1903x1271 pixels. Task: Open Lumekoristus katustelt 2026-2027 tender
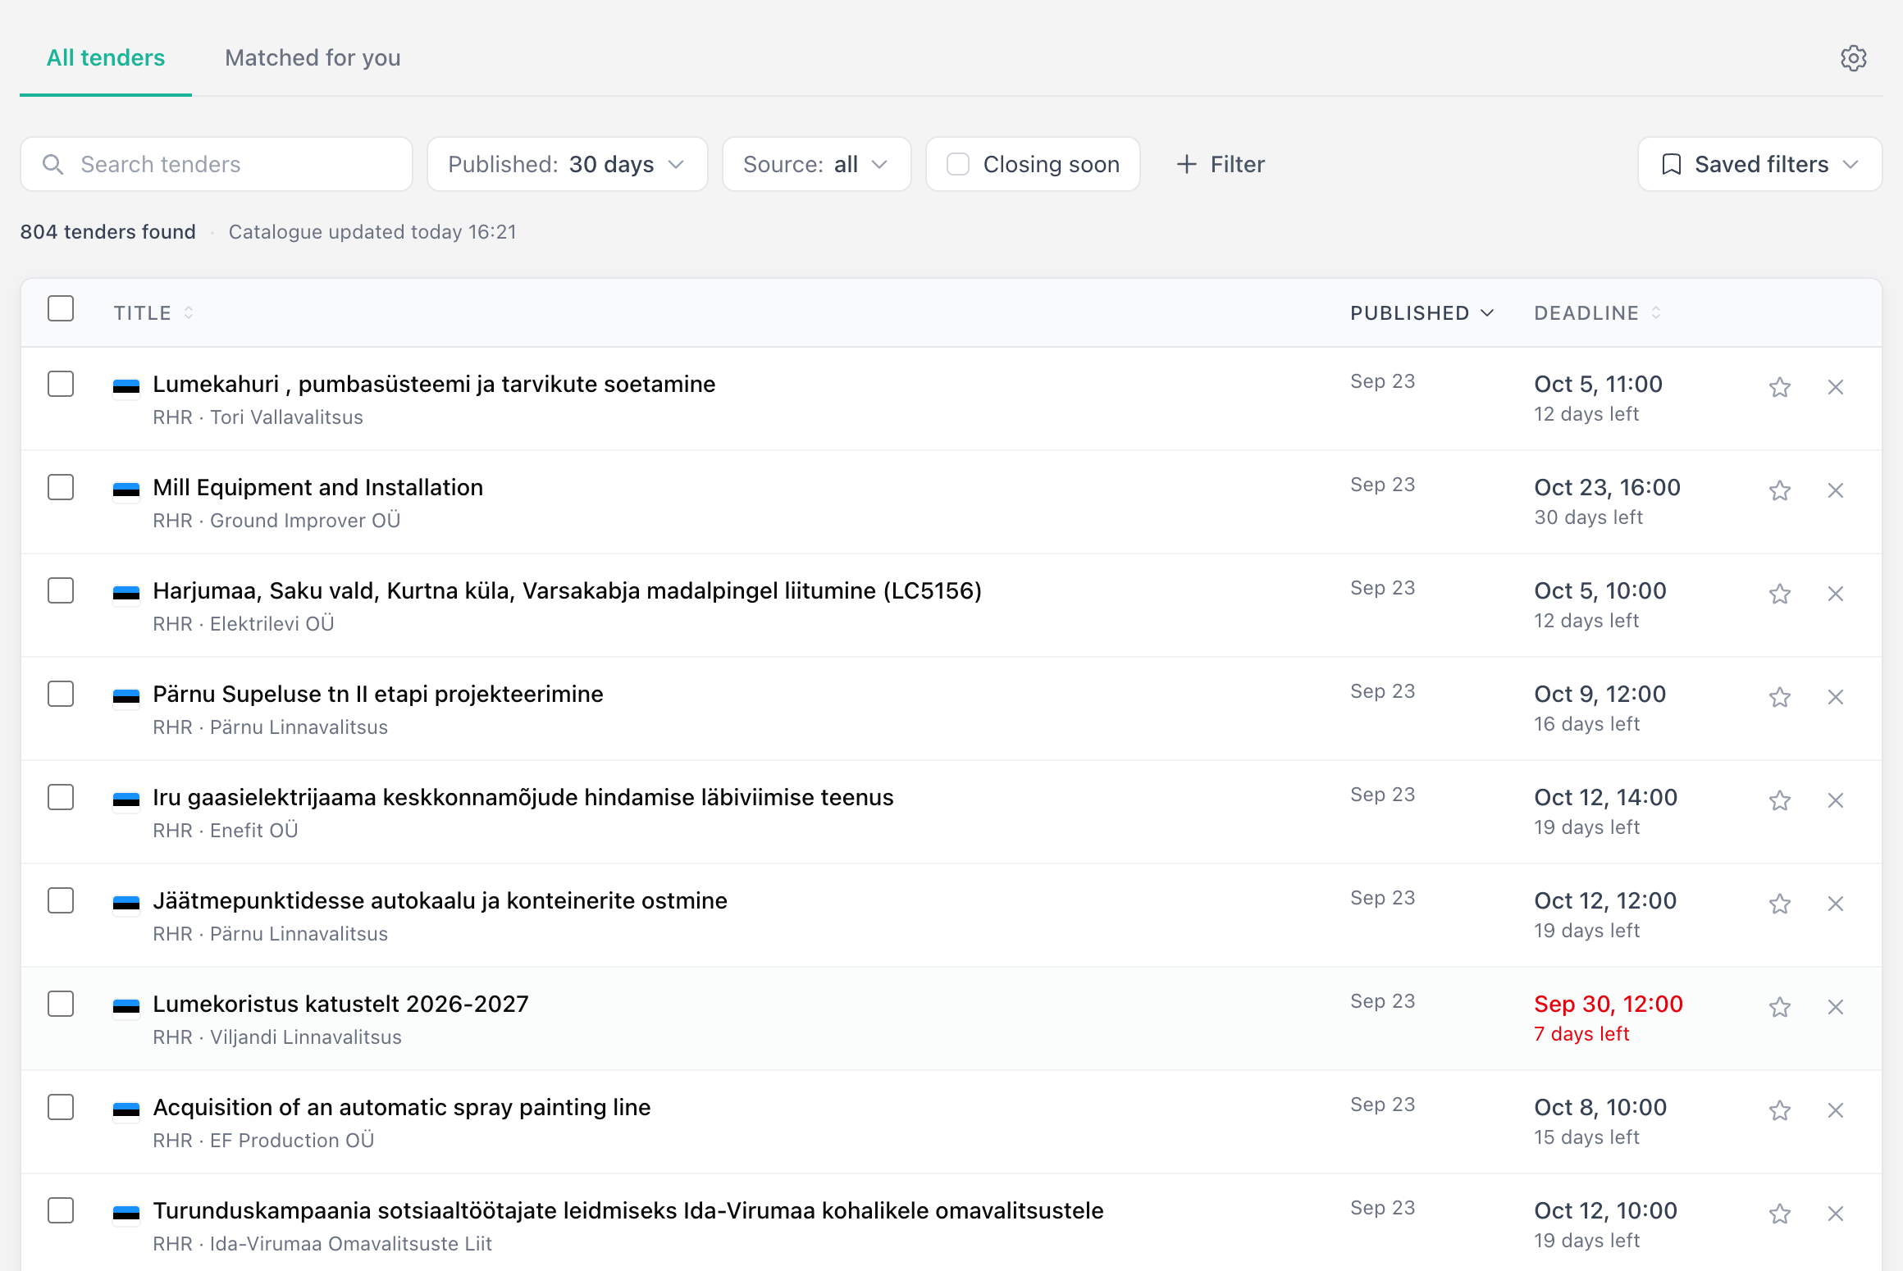pos(340,1004)
